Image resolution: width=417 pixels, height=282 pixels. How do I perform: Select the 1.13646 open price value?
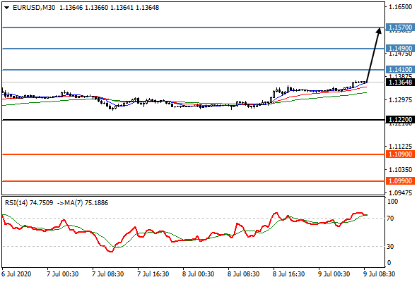(x=71, y=8)
